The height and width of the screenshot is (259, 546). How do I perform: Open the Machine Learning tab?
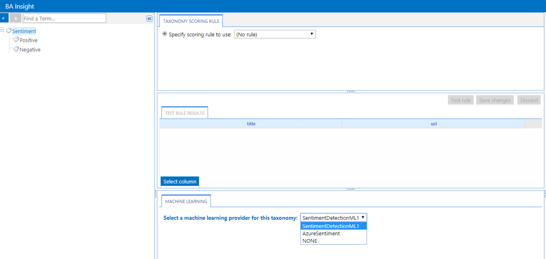(186, 201)
